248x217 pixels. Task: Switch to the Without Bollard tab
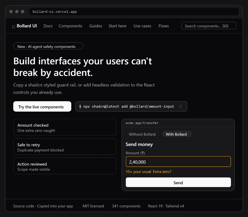click(x=142, y=134)
